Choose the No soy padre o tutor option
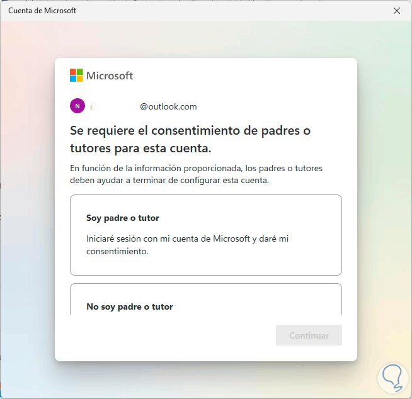Screen dimensions: 412x399 coord(206,299)
